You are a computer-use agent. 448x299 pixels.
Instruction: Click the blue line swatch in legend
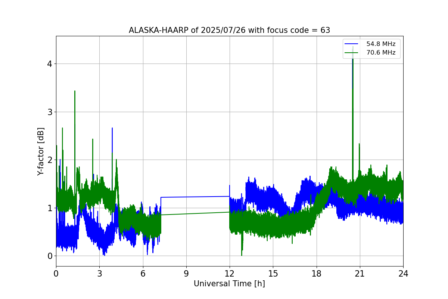point(352,44)
